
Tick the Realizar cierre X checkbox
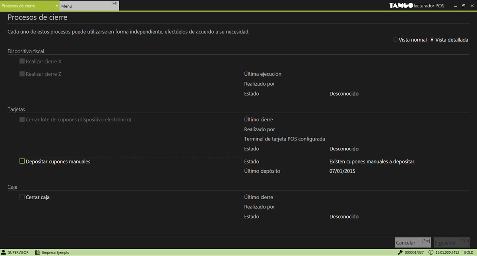pyautogui.click(x=22, y=62)
